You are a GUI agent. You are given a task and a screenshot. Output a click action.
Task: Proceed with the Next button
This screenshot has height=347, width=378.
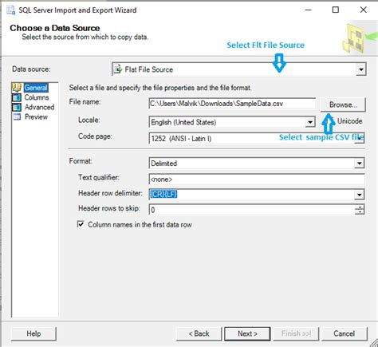247,333
